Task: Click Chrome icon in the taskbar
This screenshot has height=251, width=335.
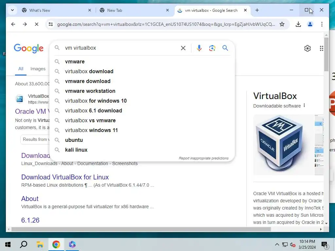Action: coord(56,244)
